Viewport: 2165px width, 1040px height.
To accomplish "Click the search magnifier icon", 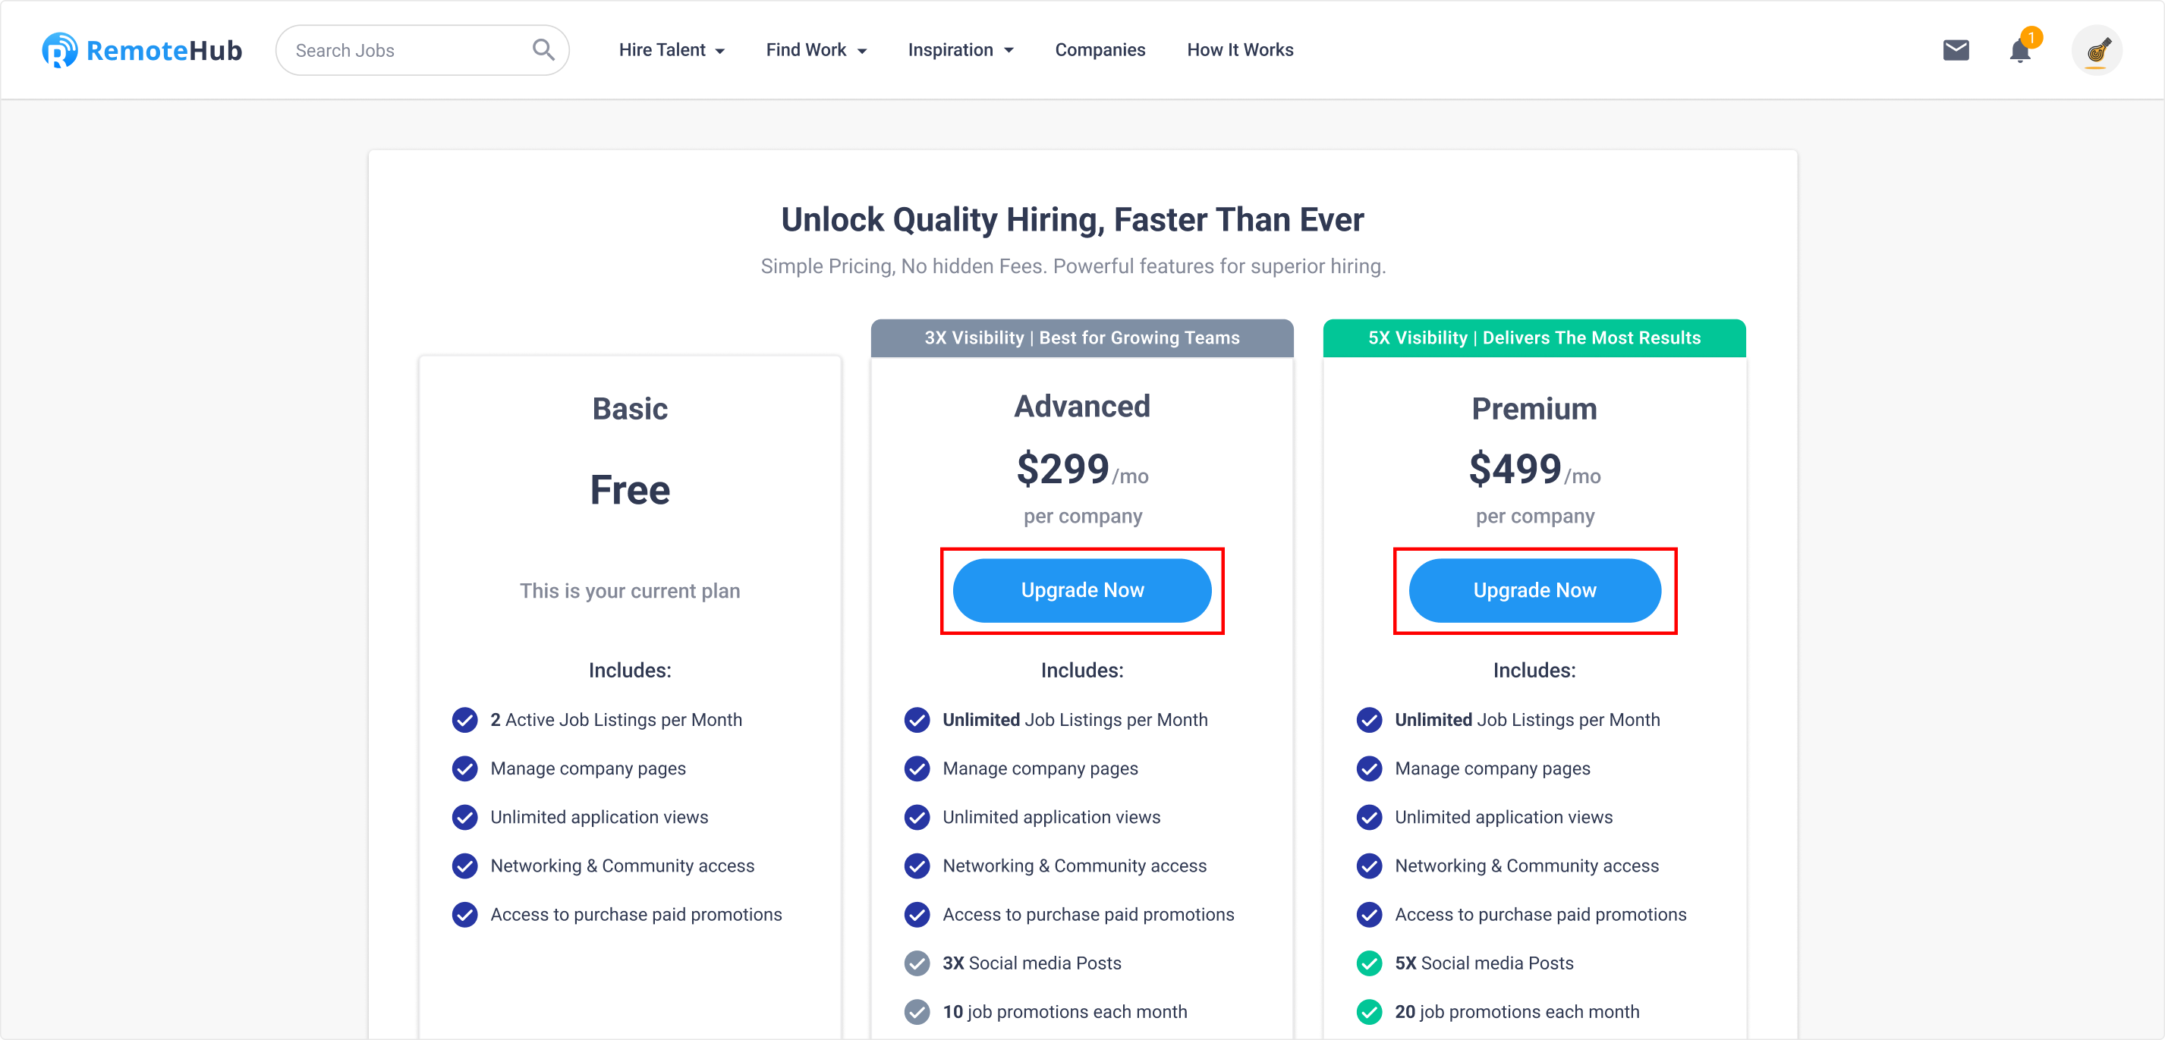I will pos(544,50).
